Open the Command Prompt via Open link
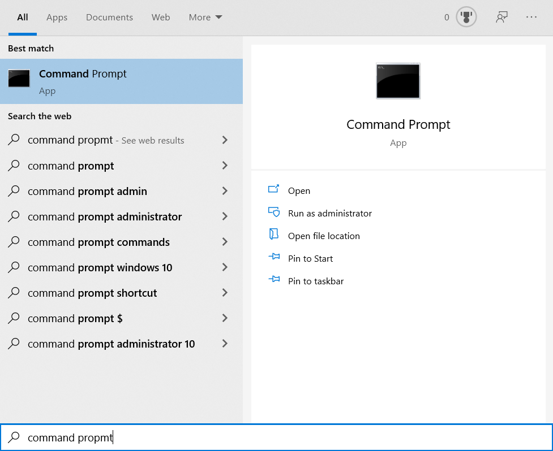This screenshot has height=451, width=553. [x=299, y=190]
